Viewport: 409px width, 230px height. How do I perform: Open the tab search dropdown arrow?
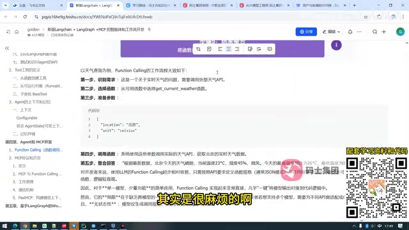(5, 5)
